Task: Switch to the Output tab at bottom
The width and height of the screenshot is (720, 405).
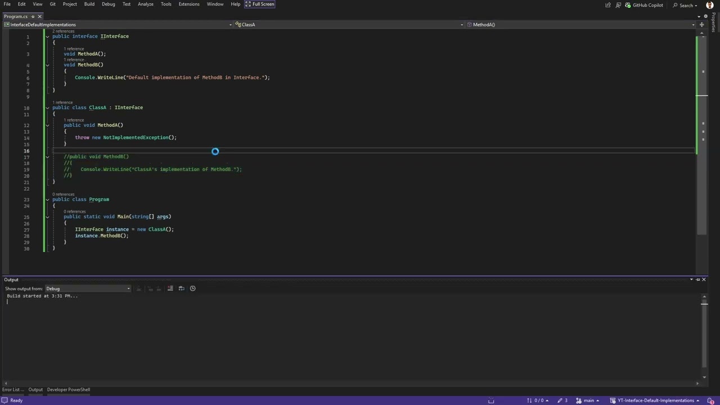Action: click(35, 389)
